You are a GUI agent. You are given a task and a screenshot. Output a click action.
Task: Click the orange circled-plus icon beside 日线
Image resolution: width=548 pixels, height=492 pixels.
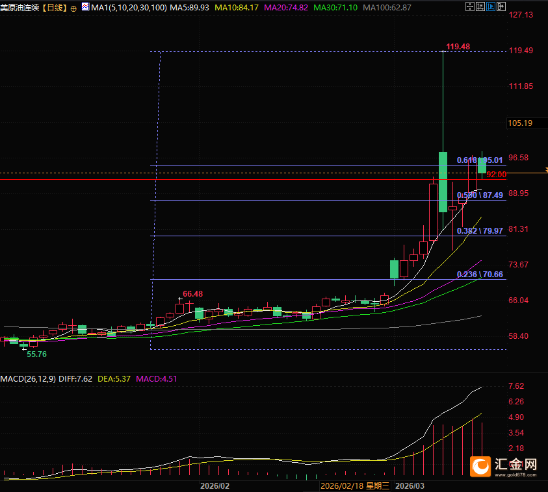tap(73, 8)
